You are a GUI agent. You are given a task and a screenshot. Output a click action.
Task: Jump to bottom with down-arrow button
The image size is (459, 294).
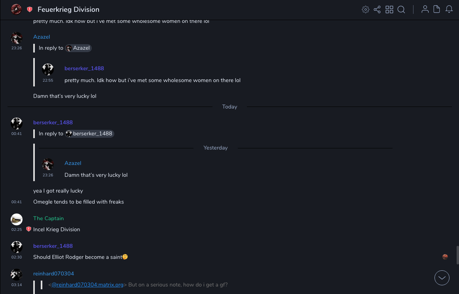point(442,278)
